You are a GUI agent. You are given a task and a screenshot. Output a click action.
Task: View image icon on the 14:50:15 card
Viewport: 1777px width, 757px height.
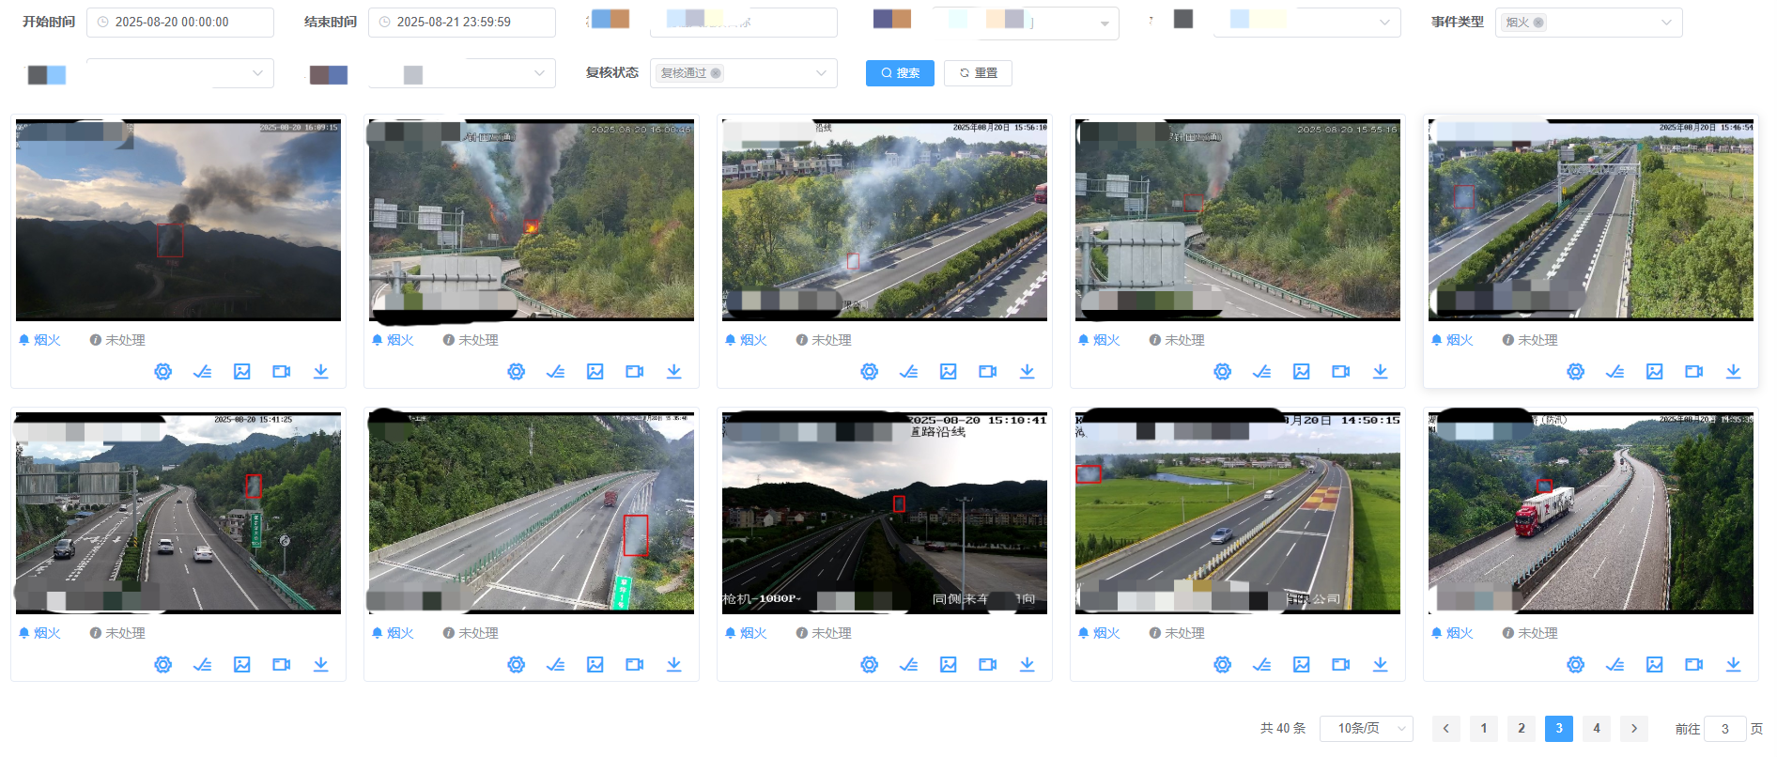[1302, 665]
